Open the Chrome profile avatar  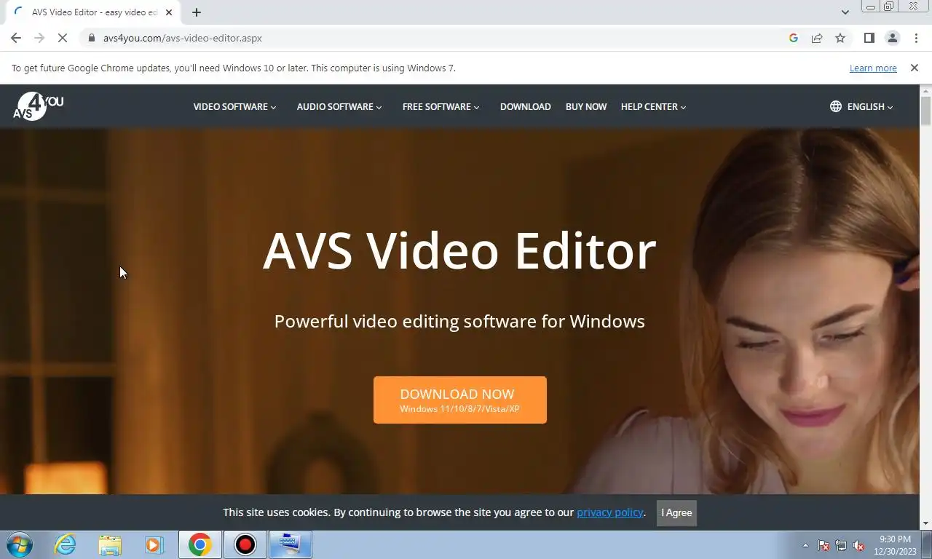(892, 38)
